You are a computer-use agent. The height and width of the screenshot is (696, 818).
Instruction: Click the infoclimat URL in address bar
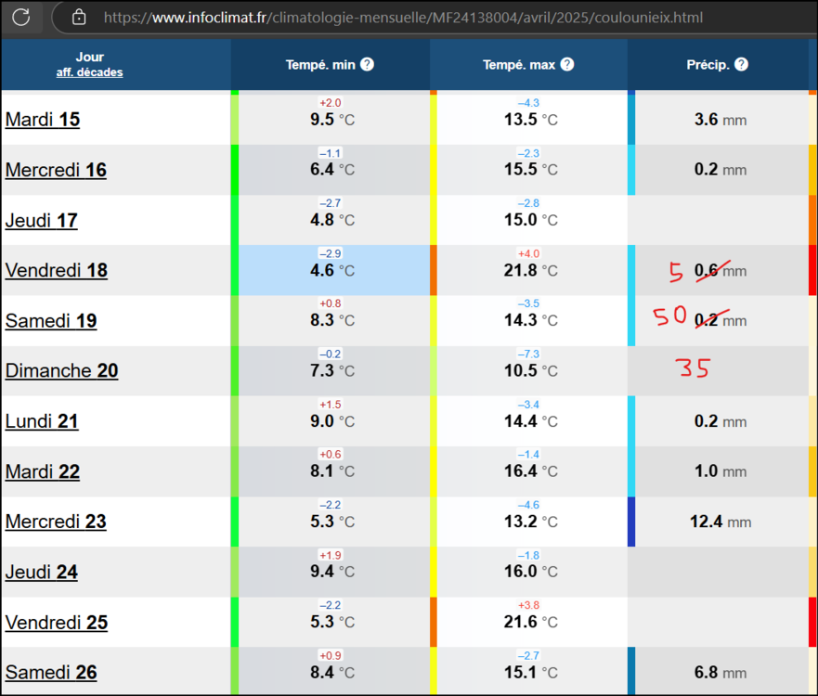(403, 18)
